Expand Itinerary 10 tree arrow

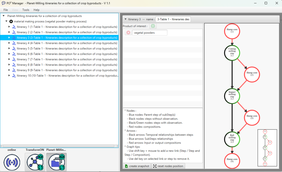pos(9,75)
